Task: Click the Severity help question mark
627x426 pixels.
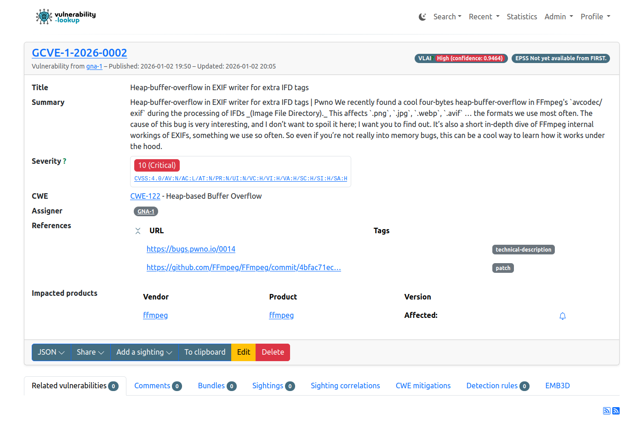Action: 64,161
